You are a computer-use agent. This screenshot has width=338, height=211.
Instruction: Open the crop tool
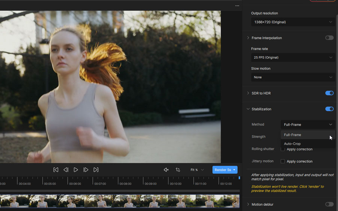(178, 170)
